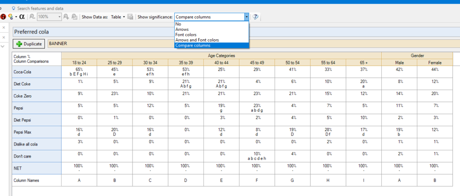
Task: Select the Coke Zero row label
Action: click(x=37, y=96)
